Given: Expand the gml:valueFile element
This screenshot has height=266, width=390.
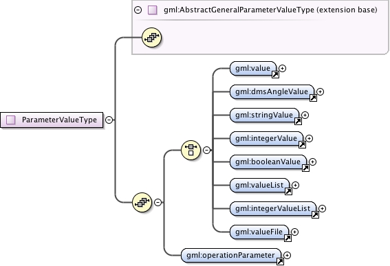Looking at the screenshot, I should coord(294,232).
